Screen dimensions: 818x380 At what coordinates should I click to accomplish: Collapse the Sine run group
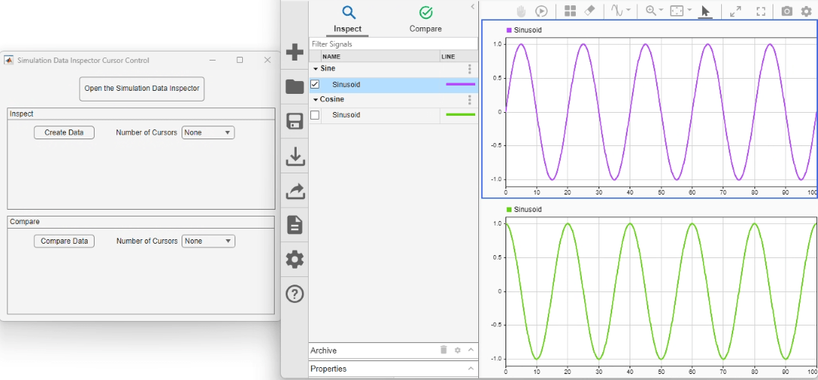pos(316,69)
